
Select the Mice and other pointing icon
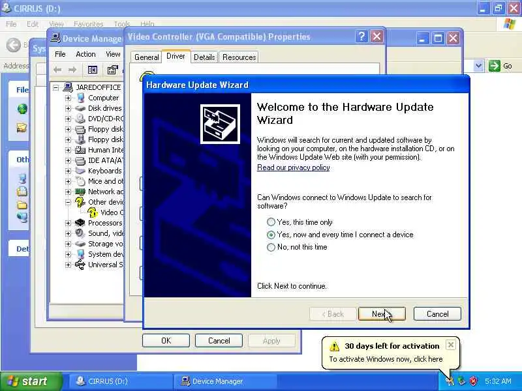[x=80, y=181]
